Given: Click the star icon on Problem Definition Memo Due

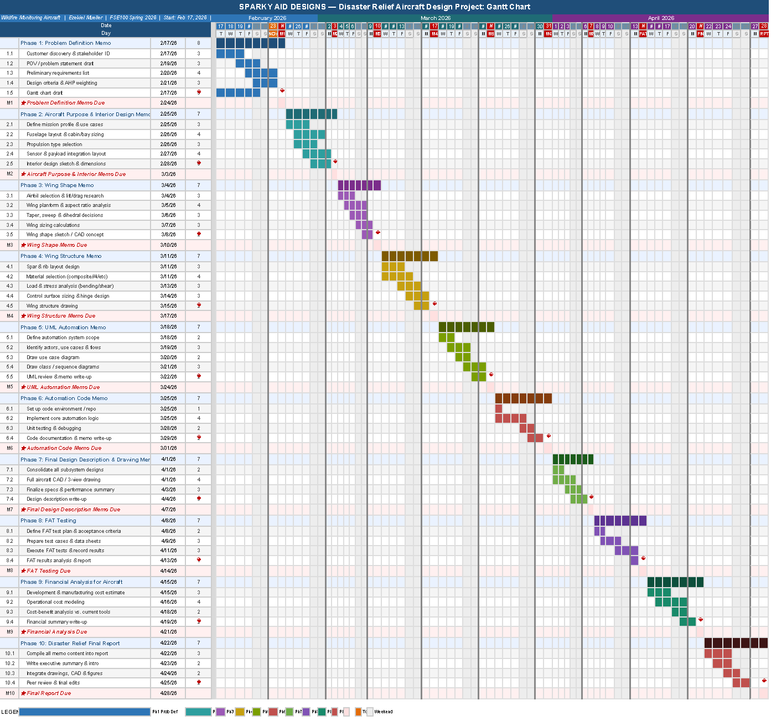Looking at the screenshot, I should click(23, 102).
